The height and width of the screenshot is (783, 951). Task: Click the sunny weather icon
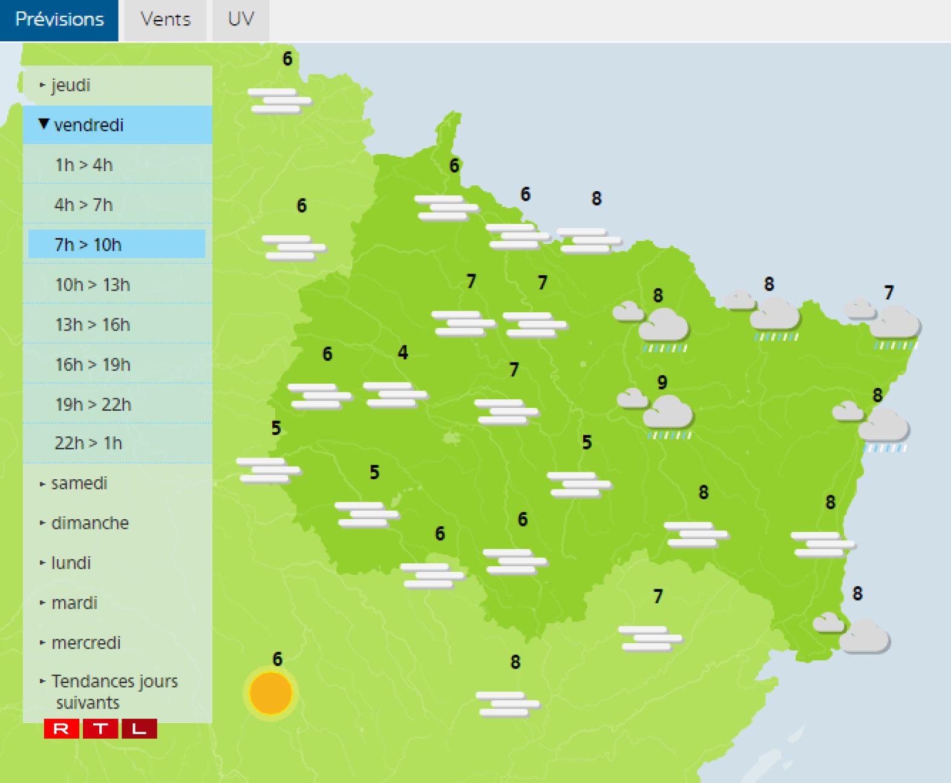(270, 693)
